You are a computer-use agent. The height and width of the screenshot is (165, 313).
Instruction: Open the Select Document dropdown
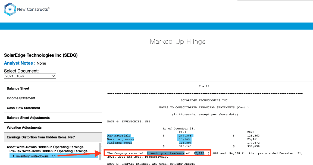(30, 76)
